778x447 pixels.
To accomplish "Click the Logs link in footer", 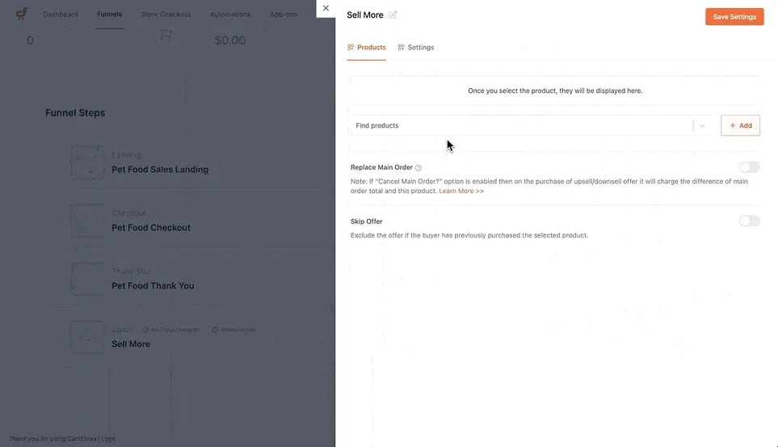I will point(108,439).
